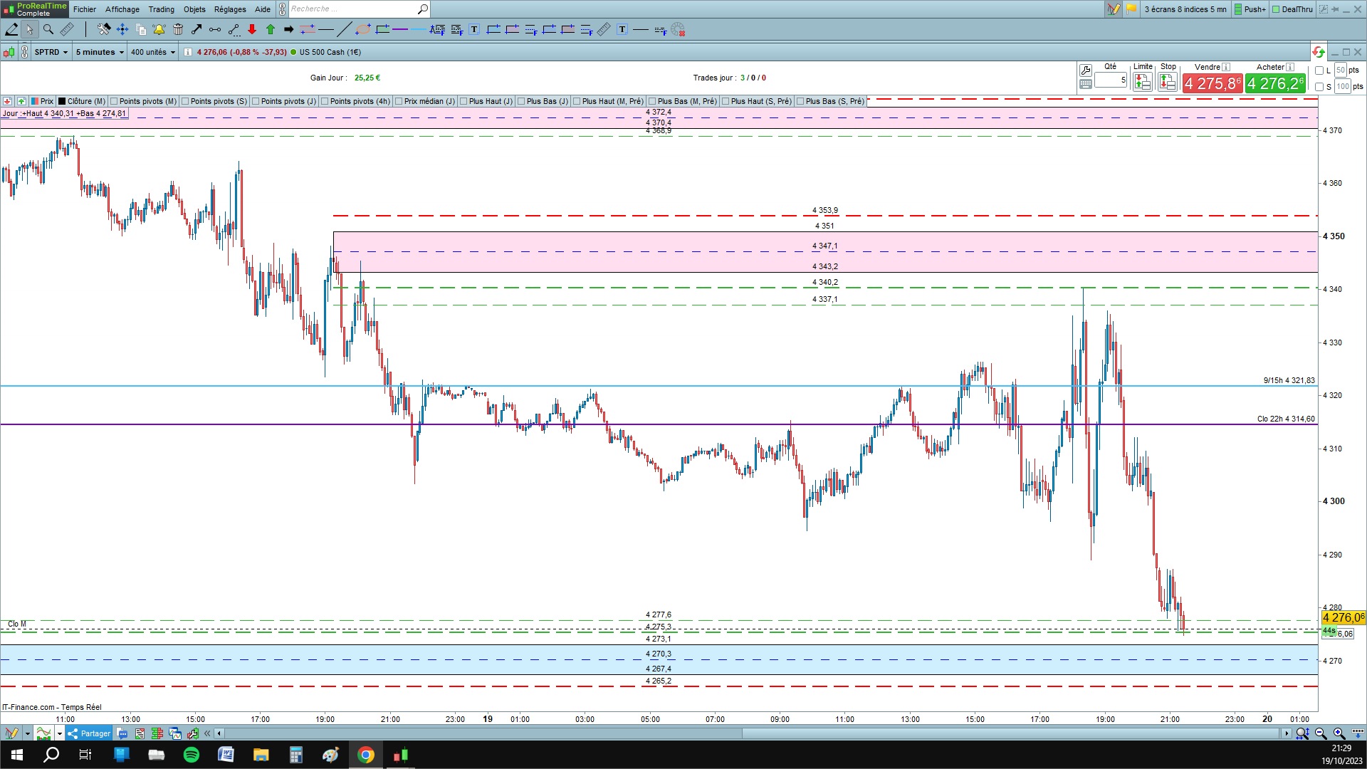1367x769 pixels.
Task: Open the 5 minutes timeframe dropdown
Action: (100, 52)
